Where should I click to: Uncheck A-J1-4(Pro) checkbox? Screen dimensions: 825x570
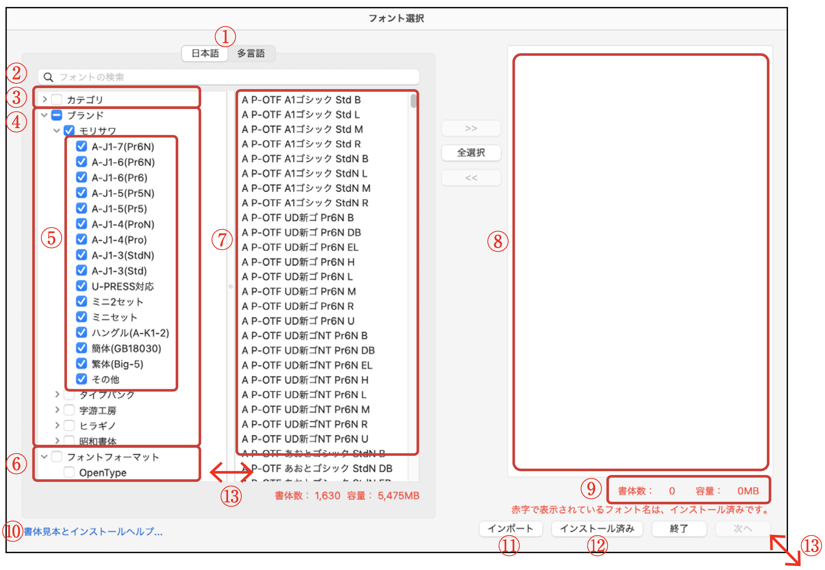[81, 239]
